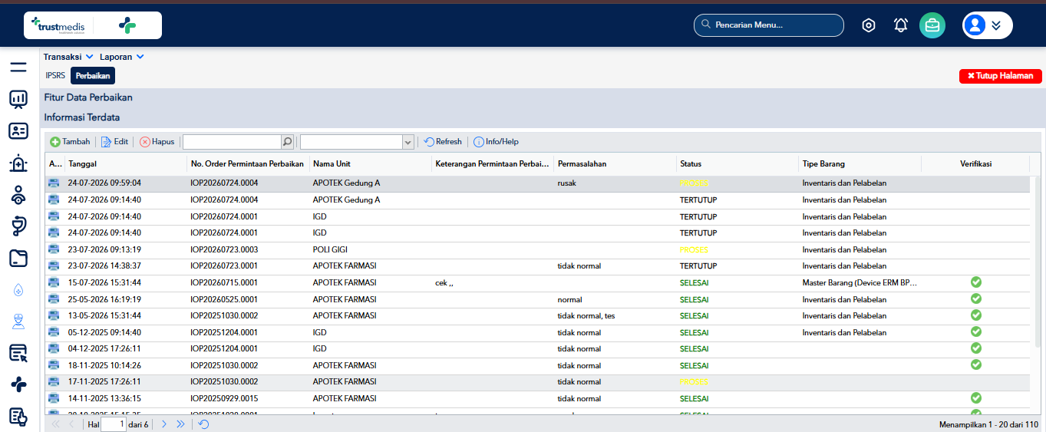The image size is (1046, 432).
Task: Expand the Laporan menu
Action: [122, 57]
